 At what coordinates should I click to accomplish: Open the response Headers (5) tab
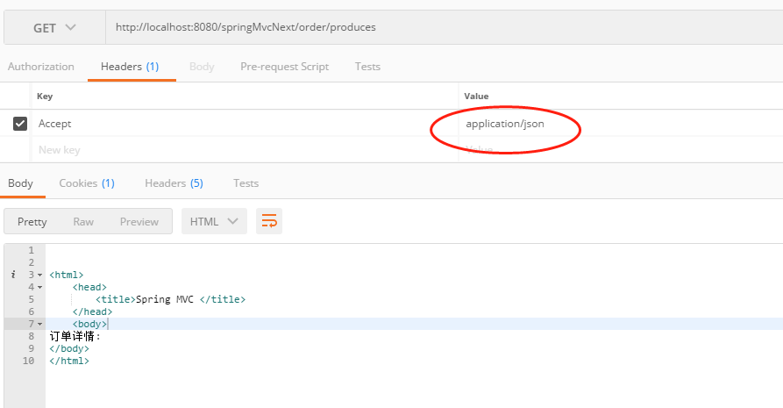point(174,183)
